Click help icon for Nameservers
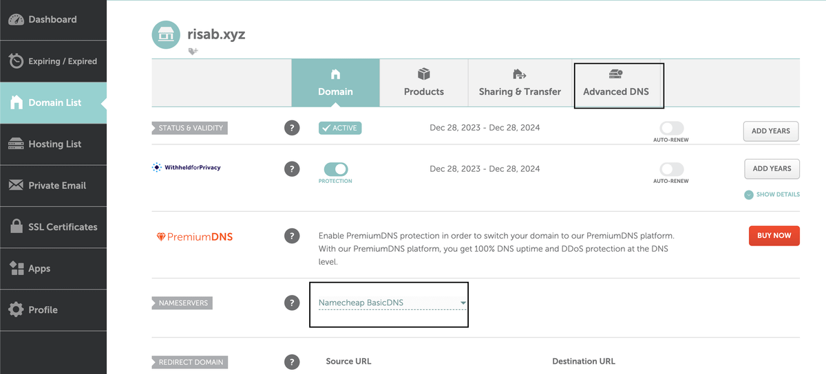 tap(292, 302)
